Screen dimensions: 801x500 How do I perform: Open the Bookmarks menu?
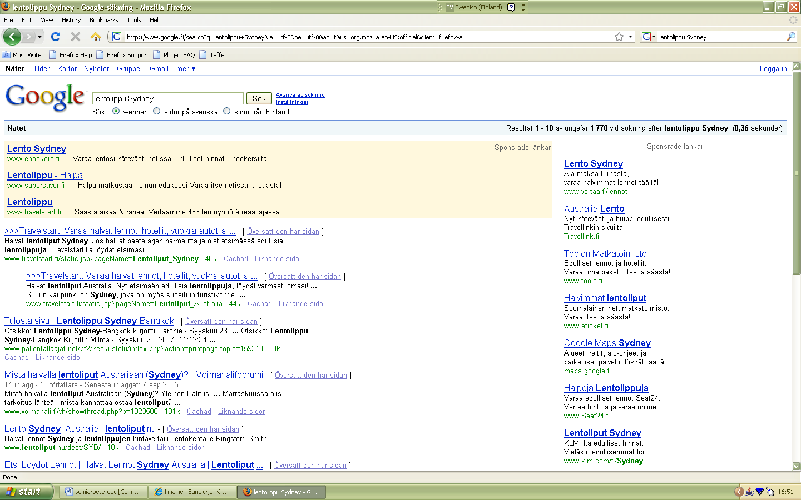[x=104, y=20]
